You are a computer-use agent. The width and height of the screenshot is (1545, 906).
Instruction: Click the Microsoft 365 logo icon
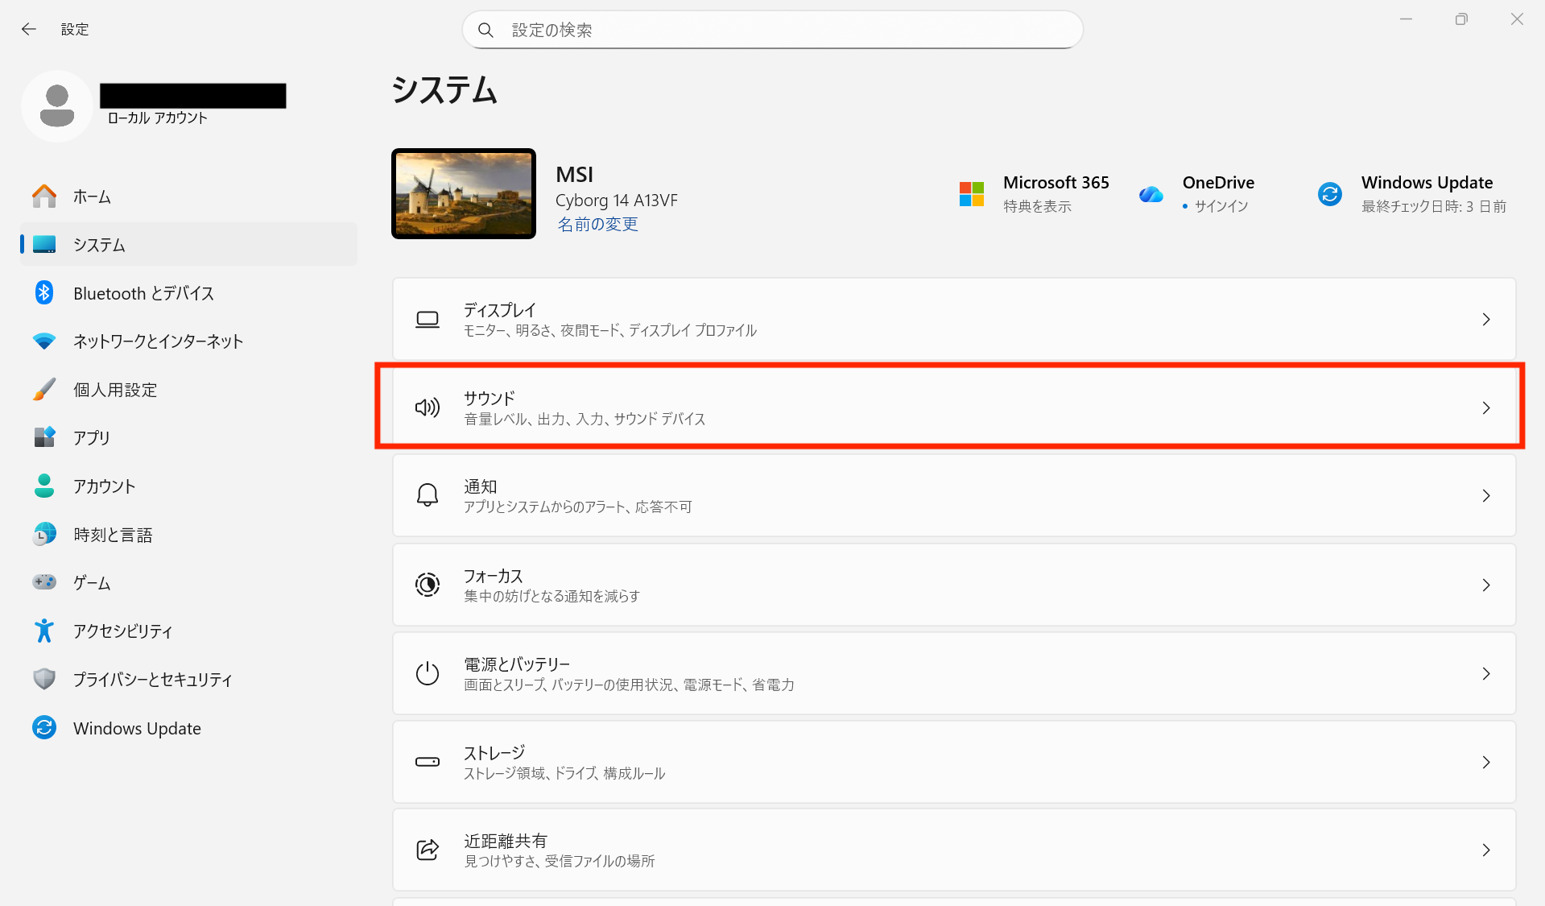972,194
